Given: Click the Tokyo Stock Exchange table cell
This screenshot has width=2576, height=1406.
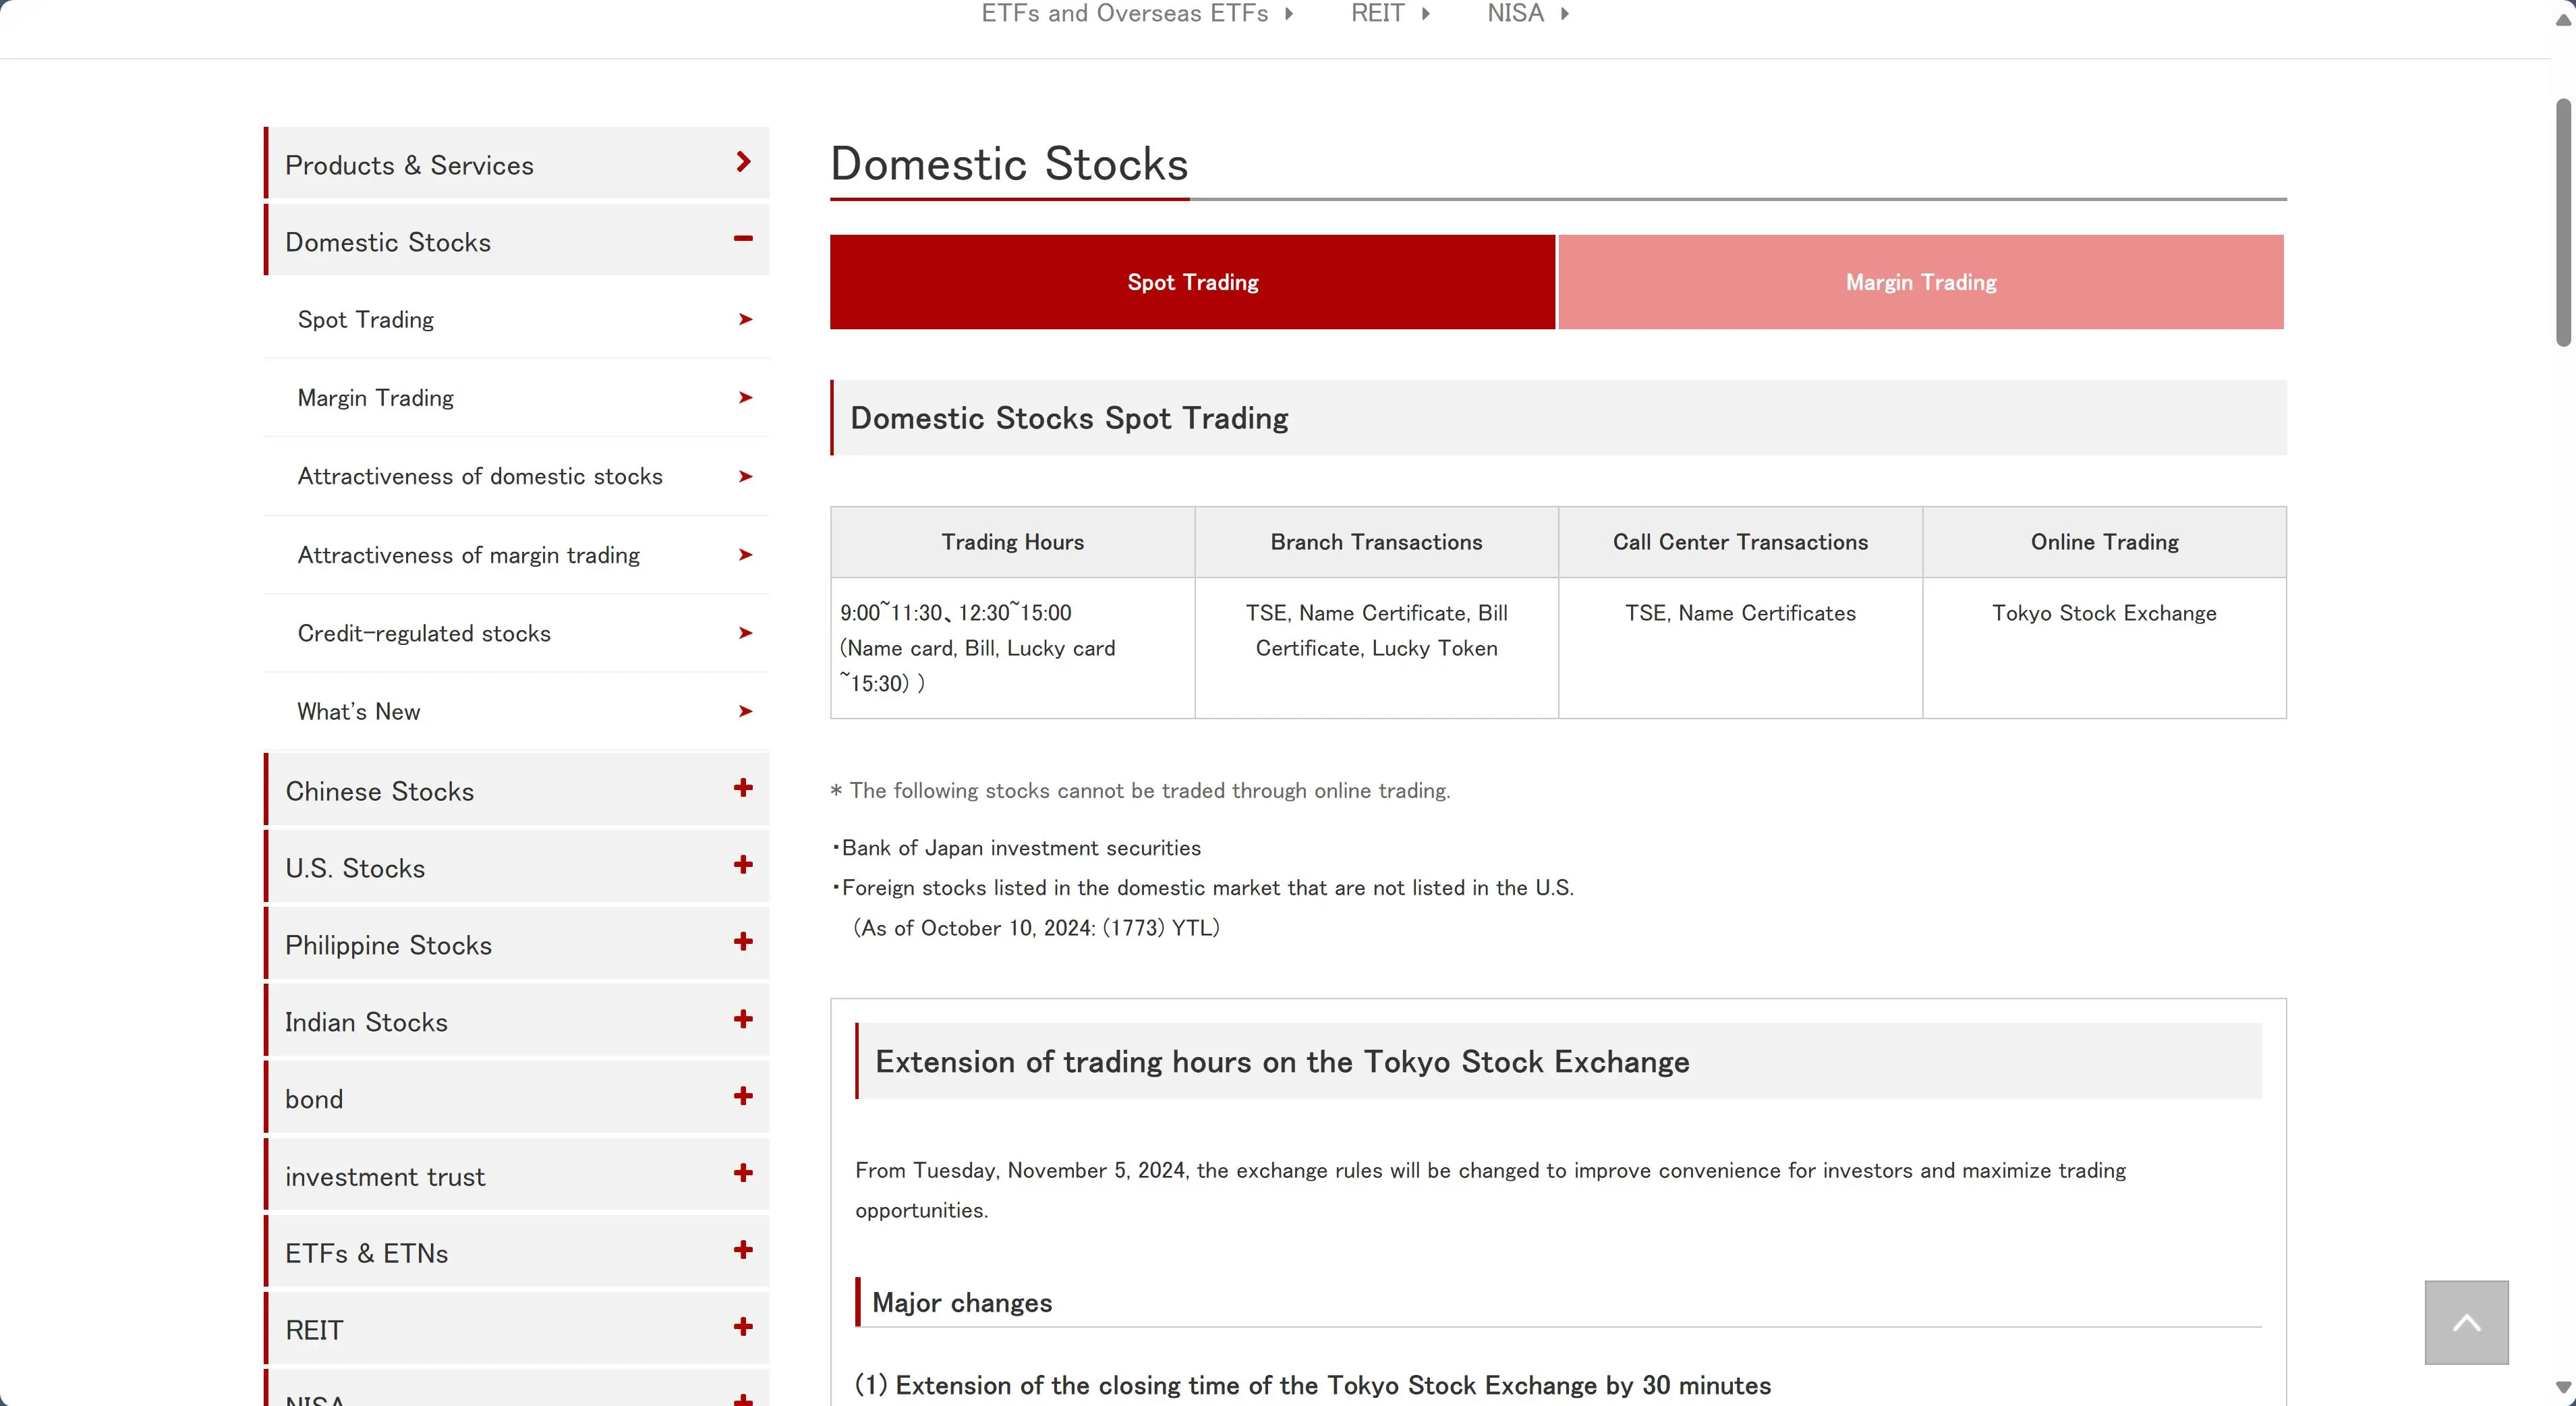Looking at the screenshot, I should (2104, 648).
